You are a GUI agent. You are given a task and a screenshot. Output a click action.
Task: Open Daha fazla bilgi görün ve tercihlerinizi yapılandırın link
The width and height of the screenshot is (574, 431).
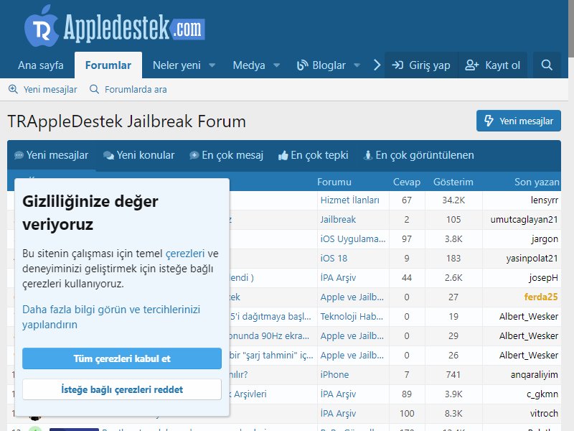pyautogui.click(x=111, y=317)
